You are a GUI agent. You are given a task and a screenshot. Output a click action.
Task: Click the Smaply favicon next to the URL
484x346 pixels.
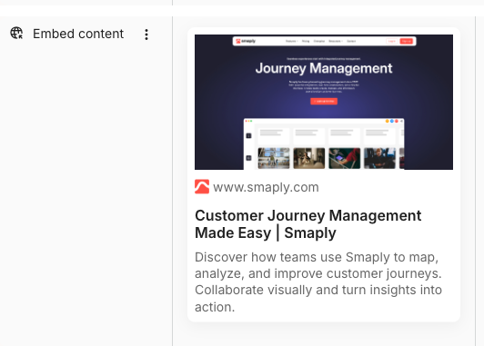[202, 187]
